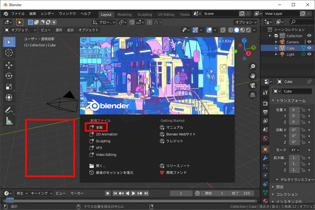Screen dimensions: 315x210
Task: Click the pan view hand icon
Action: (252, 76)
